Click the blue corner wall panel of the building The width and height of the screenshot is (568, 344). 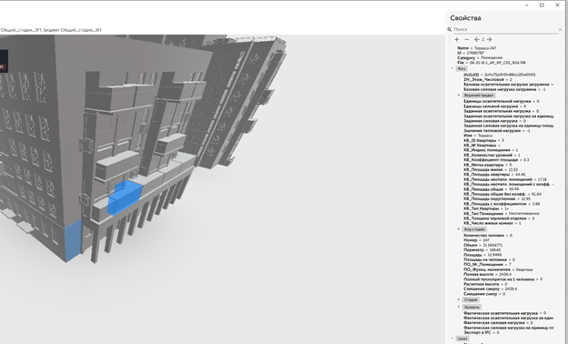click(x=73, y=241)
